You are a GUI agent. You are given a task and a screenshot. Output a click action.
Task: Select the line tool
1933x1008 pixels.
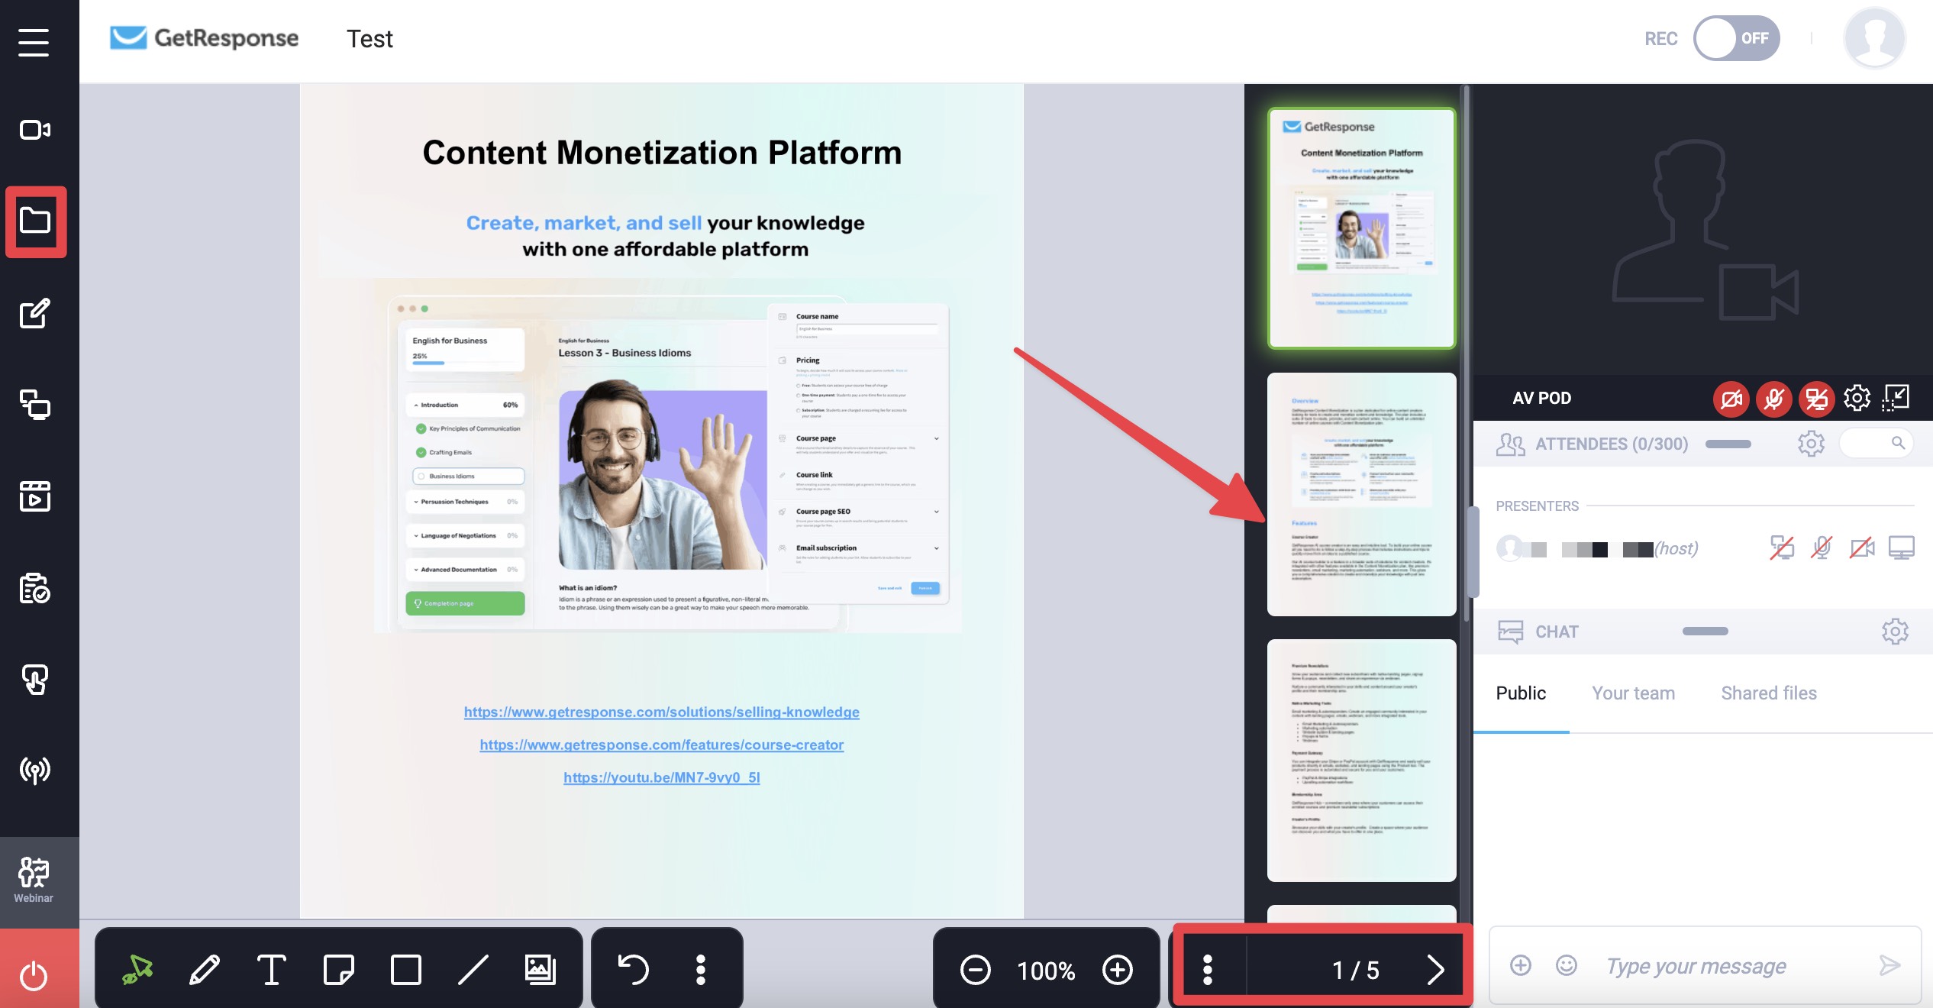tap(473, 970)
